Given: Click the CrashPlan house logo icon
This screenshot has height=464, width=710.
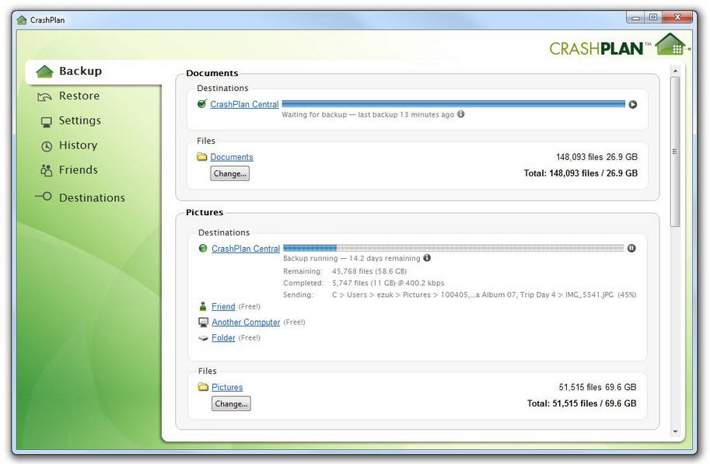Looking at the screenshot, I should (x=670, y=44).
